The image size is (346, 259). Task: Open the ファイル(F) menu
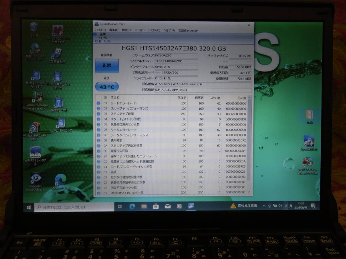pos(100,30)
